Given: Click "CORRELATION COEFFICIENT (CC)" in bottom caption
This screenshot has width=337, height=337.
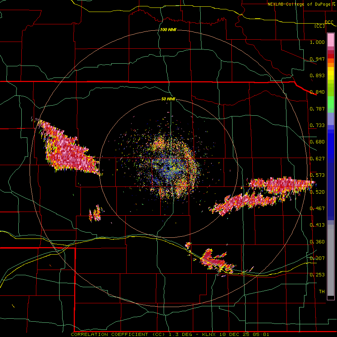Looking at the screenshot, I should coord(117,334).
